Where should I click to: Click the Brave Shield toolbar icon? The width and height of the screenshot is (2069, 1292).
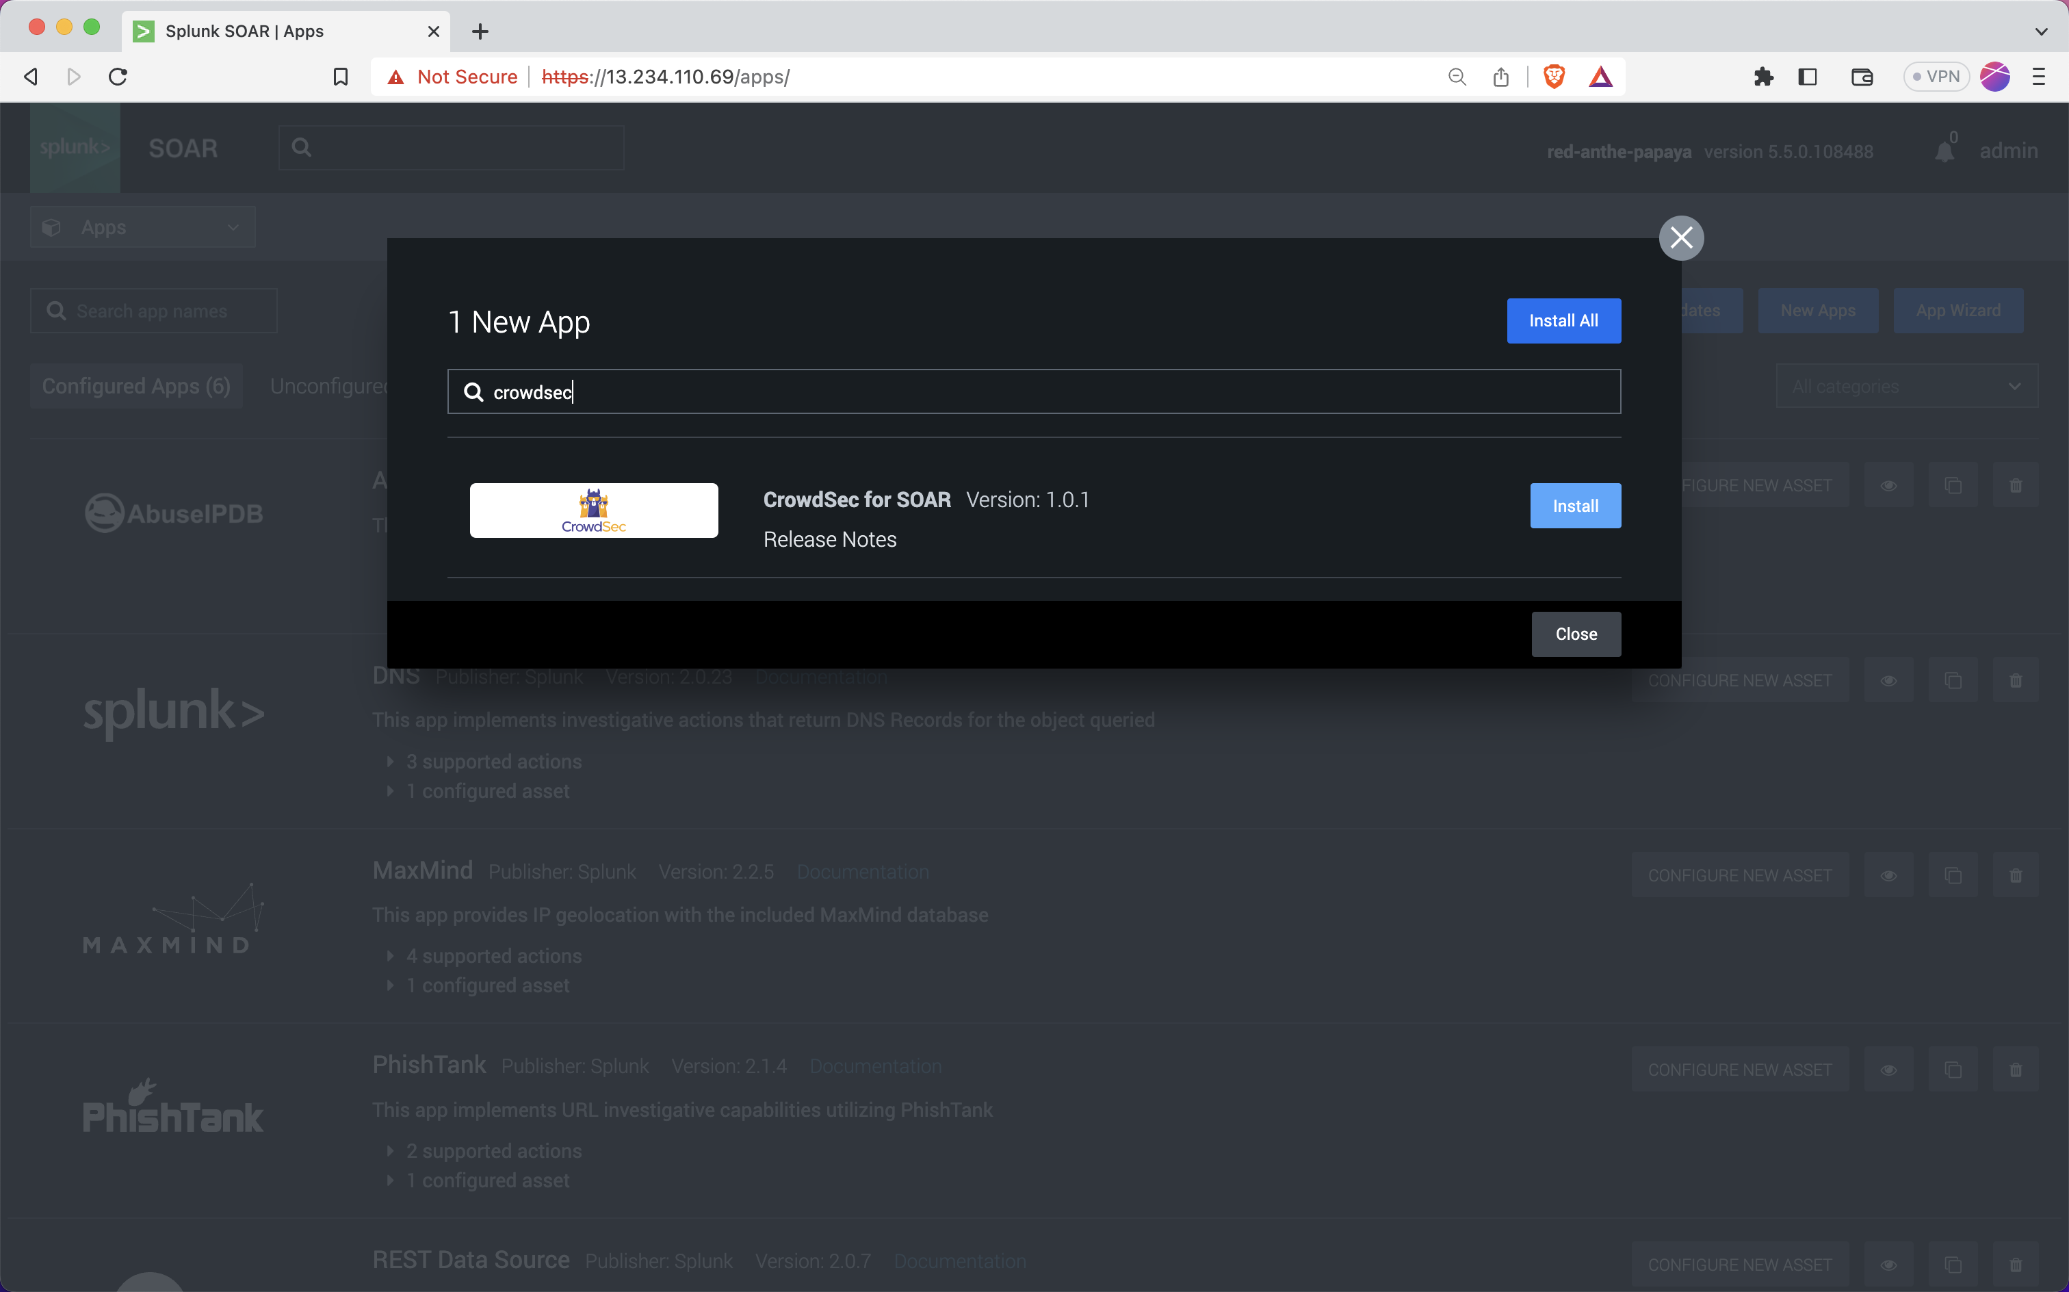1553,76
